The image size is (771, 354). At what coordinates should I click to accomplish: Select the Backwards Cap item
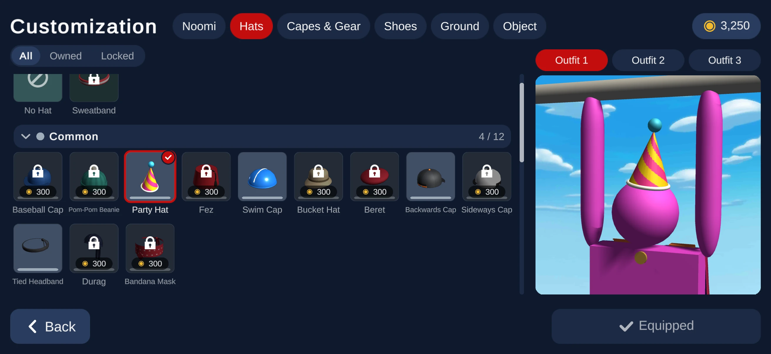click(431, 176)
